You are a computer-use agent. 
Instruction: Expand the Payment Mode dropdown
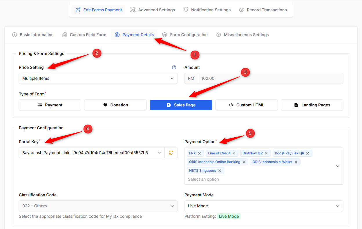[263, 206]
